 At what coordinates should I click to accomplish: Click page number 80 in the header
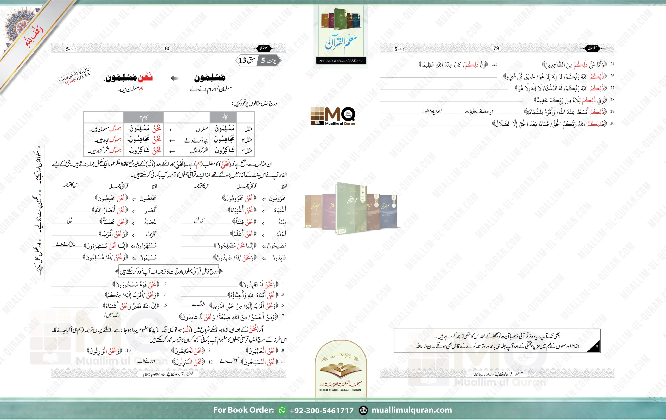tap(168, 48)
